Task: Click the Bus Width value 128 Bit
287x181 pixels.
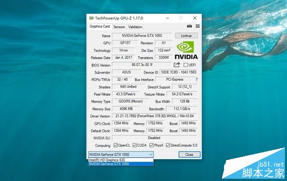Action: tap(185, 101)
